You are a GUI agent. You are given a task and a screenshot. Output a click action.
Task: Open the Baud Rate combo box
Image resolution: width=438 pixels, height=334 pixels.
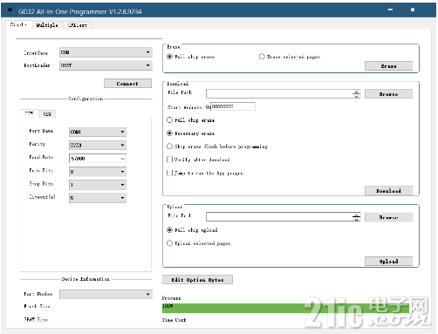pyautogui.click(x=98, y=159)
